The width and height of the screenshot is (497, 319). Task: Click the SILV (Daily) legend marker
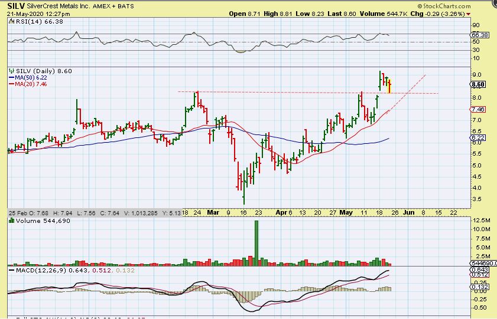11,71
